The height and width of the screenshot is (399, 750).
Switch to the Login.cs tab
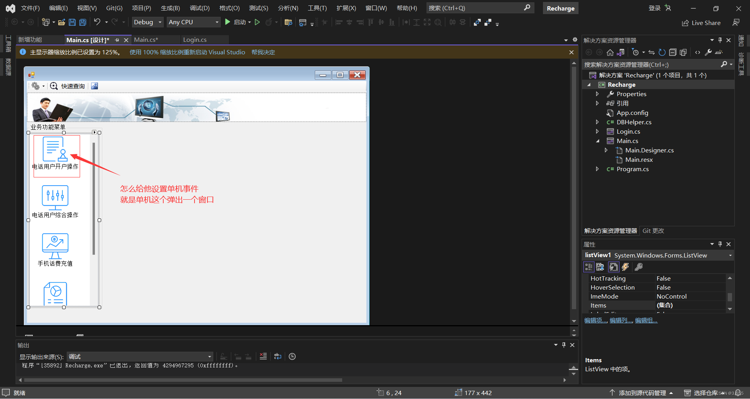tap(195, 40)
